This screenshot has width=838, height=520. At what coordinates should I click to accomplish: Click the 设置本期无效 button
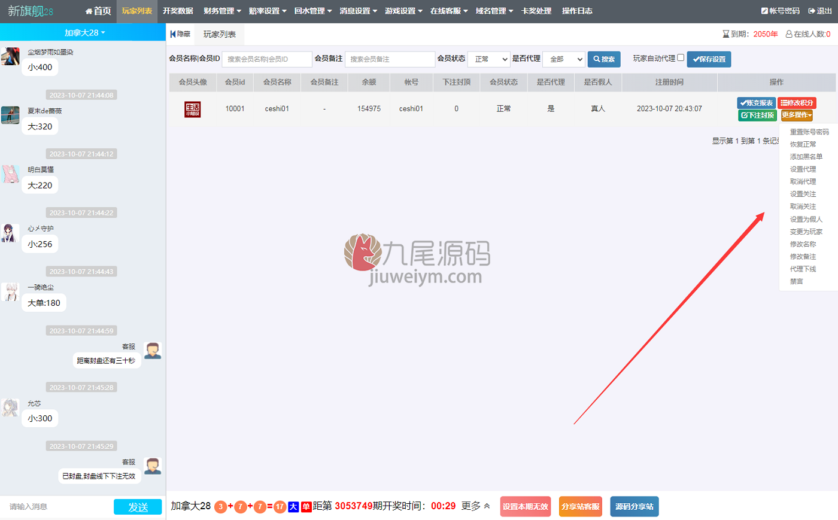[x=525, y=506]
